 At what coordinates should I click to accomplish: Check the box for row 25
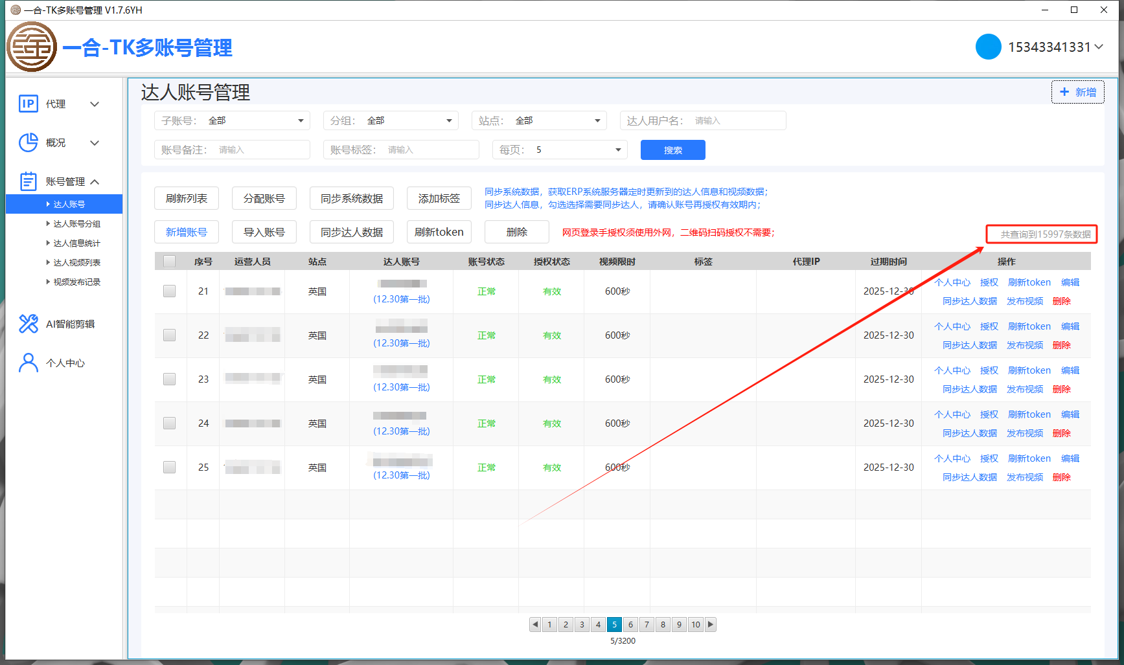coord(170,468)
